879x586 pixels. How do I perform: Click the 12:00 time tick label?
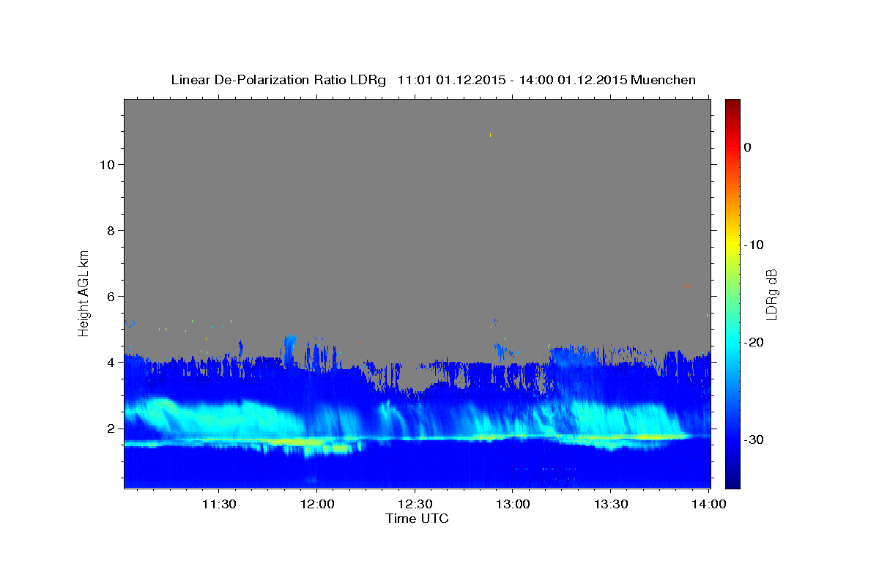tap(316, 504)
